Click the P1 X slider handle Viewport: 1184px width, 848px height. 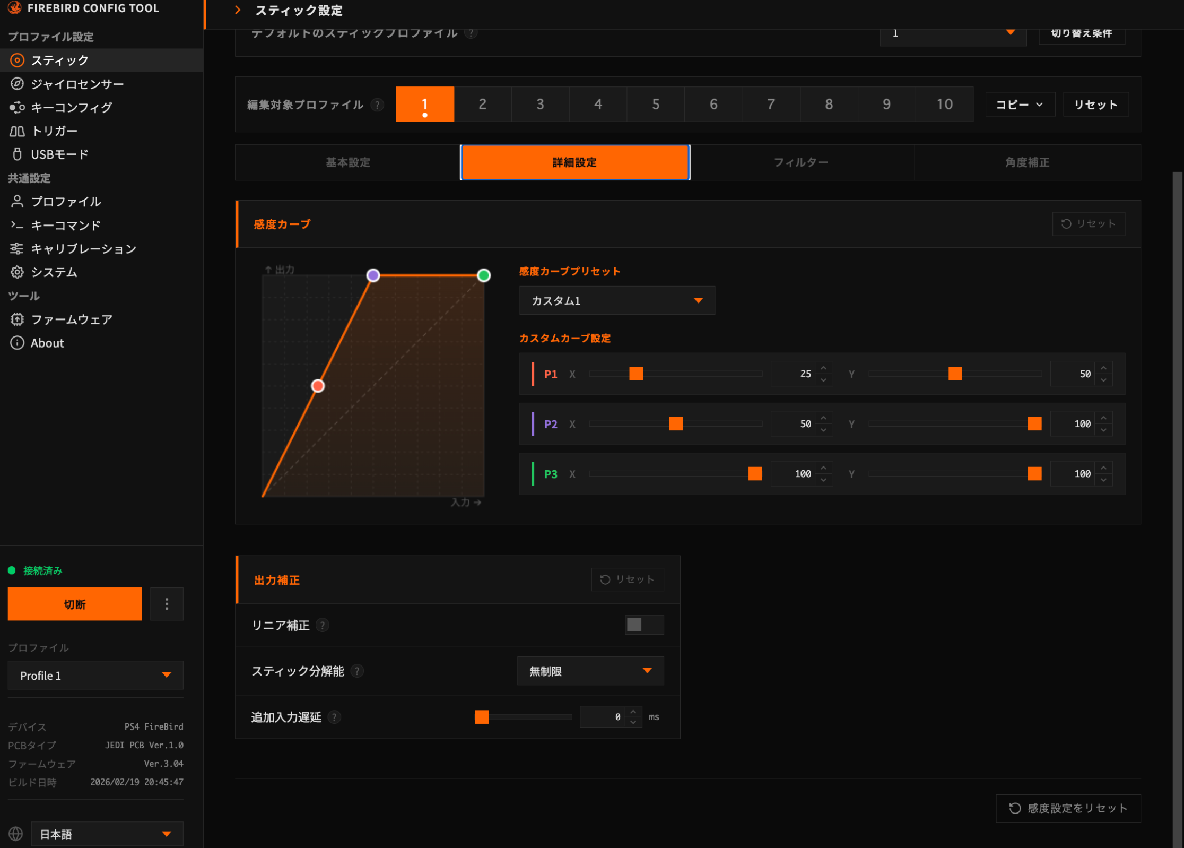coord(636,374)
